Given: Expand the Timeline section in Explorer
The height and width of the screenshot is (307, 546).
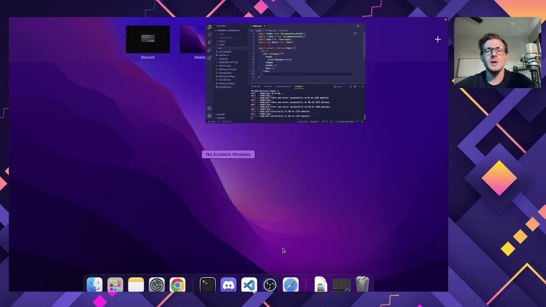Looking at the screenshot, I should [221, 118].
